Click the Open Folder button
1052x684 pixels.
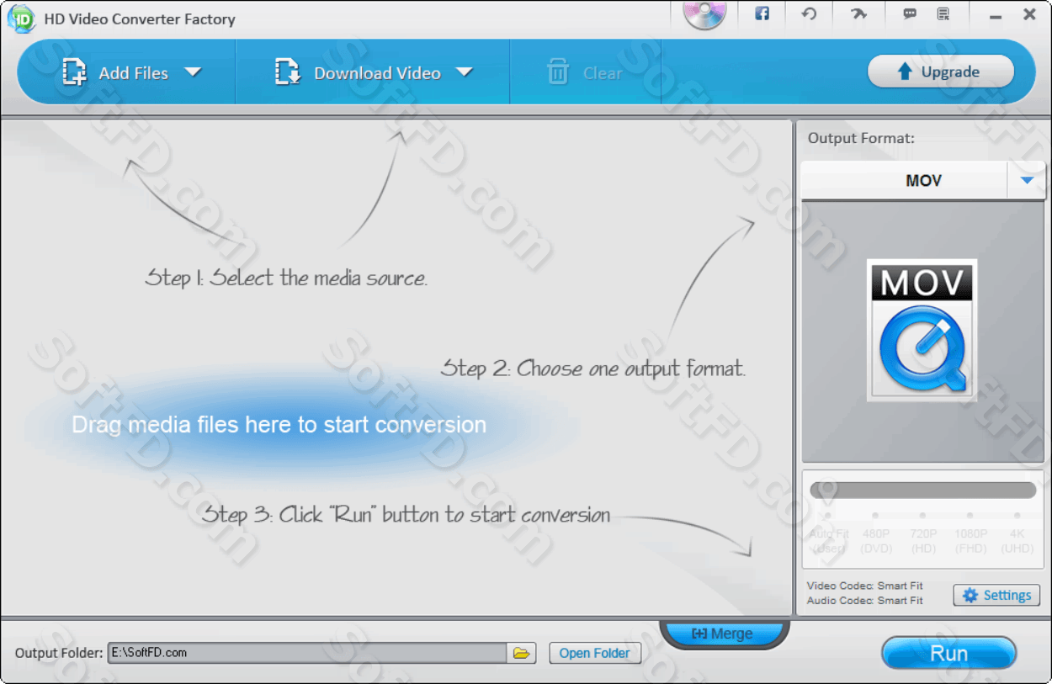point(595,653)
